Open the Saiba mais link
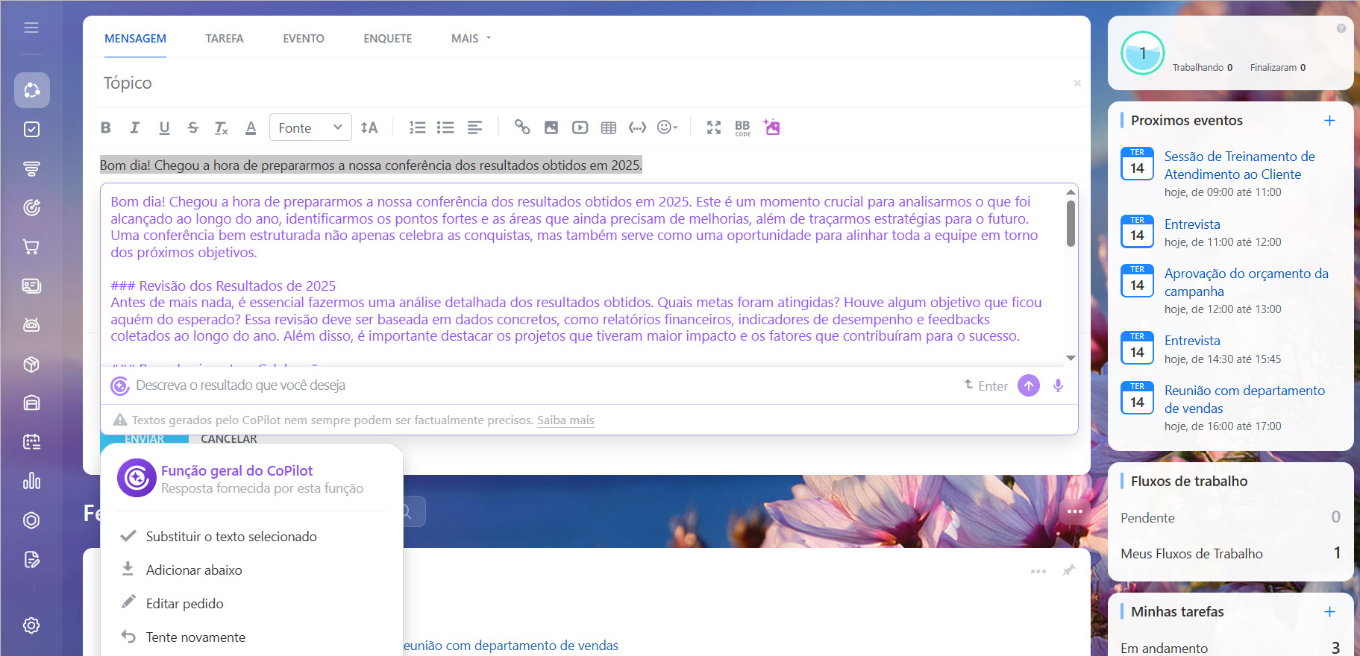This screenshot has height=656, width=1360. 565,420
